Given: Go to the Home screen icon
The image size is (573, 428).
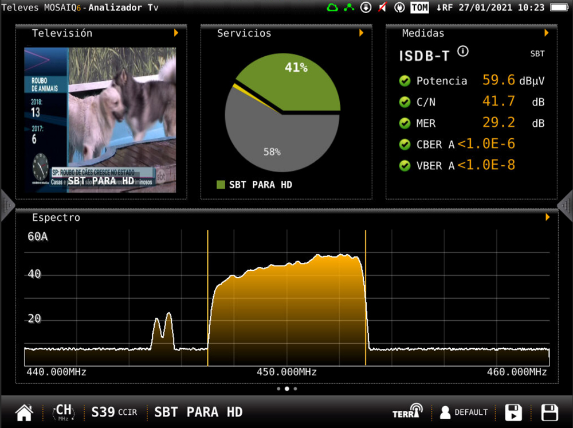Looking at the screenshot, I should click(24, 413).
